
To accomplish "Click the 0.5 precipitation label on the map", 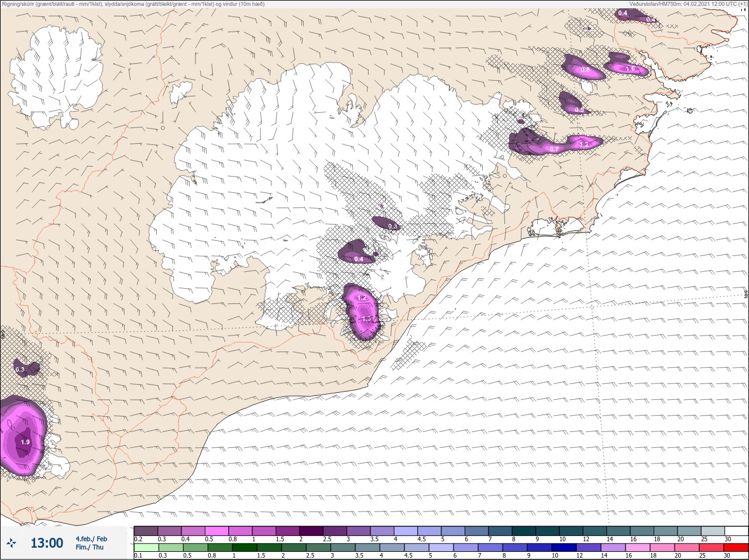I will point(579,110).
